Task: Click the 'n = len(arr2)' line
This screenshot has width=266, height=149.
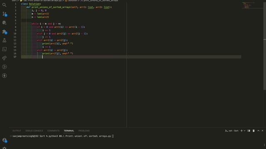Action: 40,17
